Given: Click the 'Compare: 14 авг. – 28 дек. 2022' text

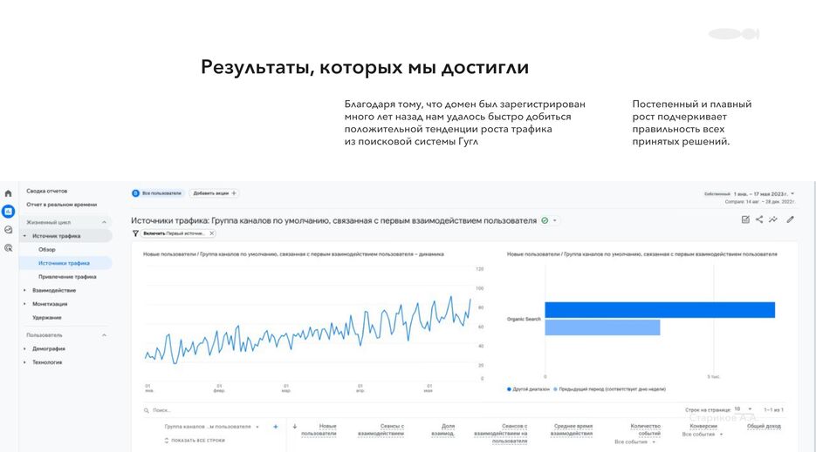Looking at the screenshot, I should point(760,201).
